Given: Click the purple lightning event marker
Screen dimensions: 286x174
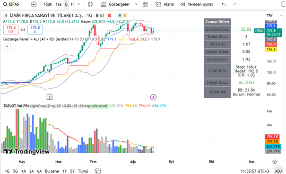Looking at the screenshot, I should (153, 97).
